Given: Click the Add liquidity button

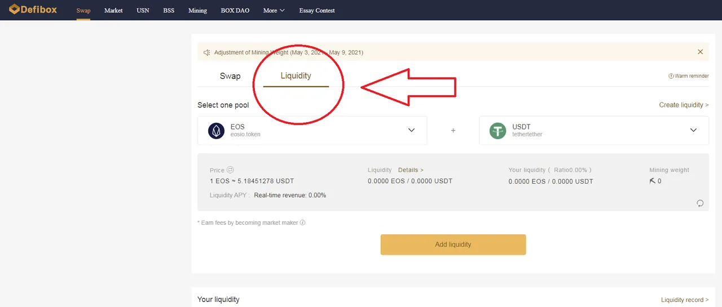Looking at the screenshot, I should [x=453, y=244].
